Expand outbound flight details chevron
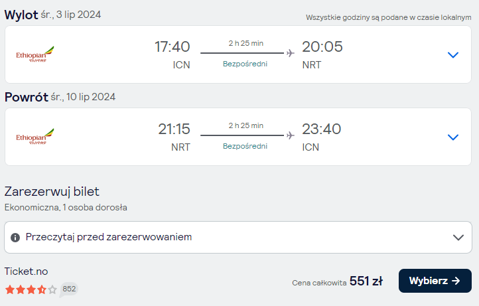479x306 pixels. [453, 55]
